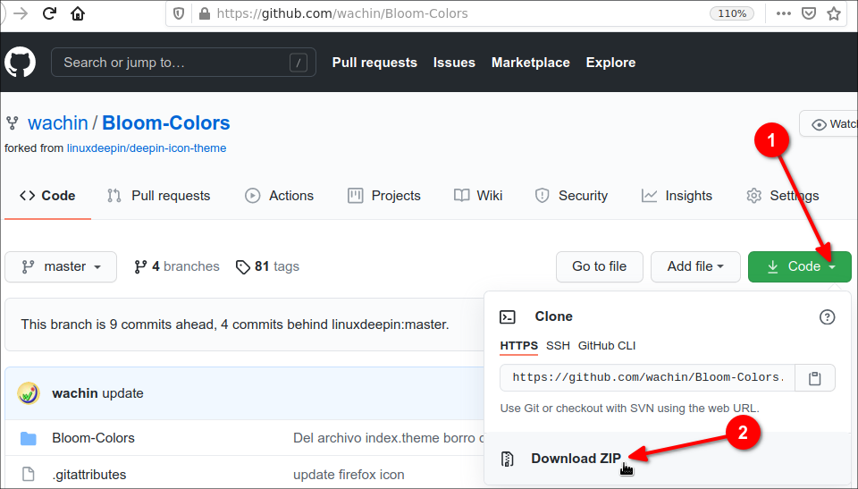This screenshot has width=858, height=489.
Task: Copy clone URL with clipboard icon
Action: click(815, 378)
